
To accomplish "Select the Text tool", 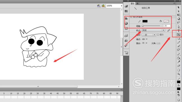I will tap(179, 31).
